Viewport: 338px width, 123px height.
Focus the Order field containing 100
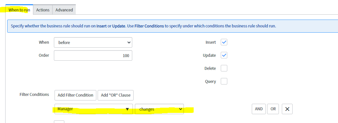click(93, 55)
